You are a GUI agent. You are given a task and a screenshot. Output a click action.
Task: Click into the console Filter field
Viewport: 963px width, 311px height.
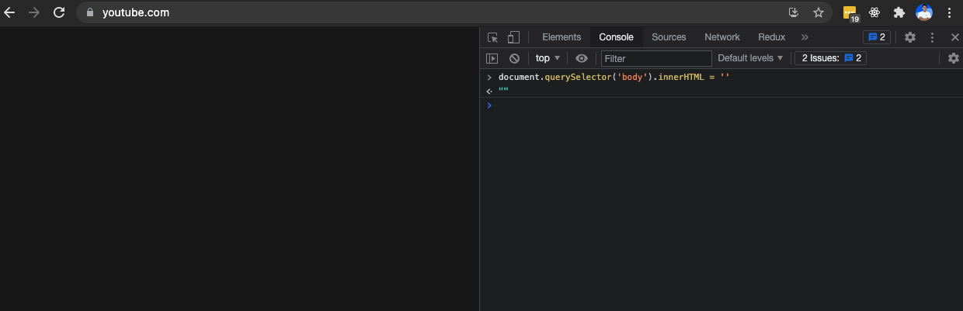tap(656, 58)
